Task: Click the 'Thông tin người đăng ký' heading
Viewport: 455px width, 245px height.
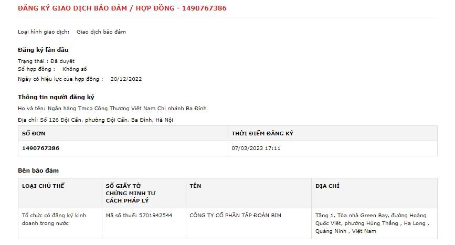Action: click(x=56, y=97)
